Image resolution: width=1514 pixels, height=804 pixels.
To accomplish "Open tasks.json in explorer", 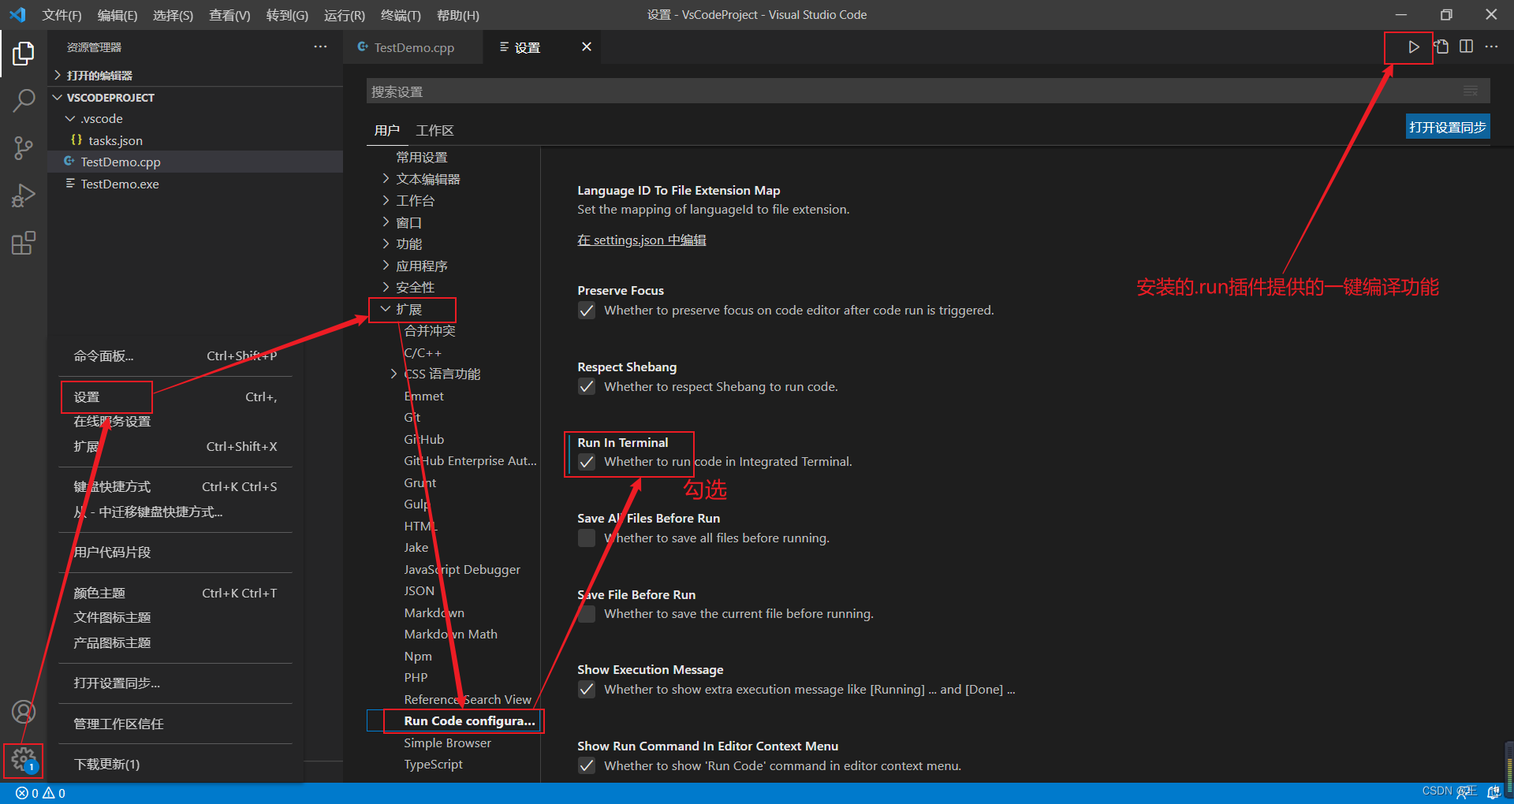I will pos(115,140).
